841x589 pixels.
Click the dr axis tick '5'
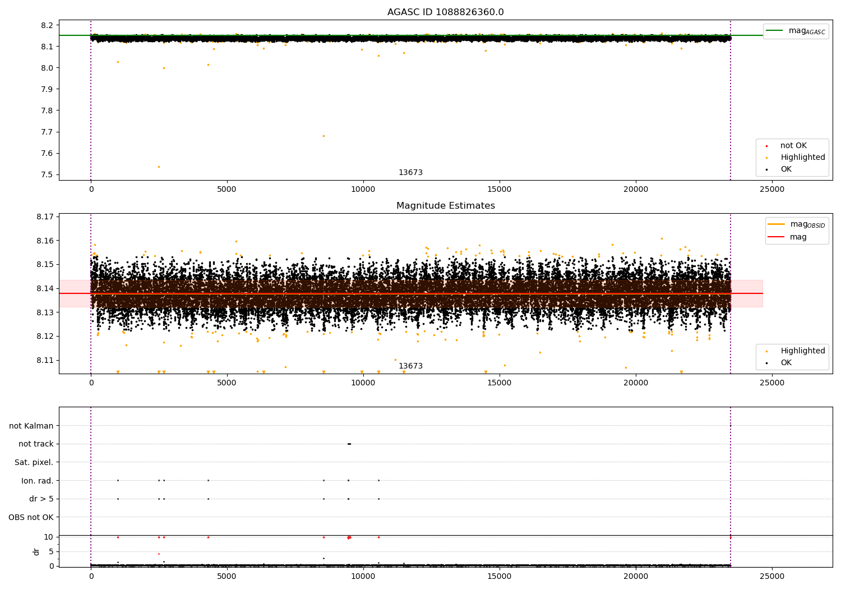[51, 552]
